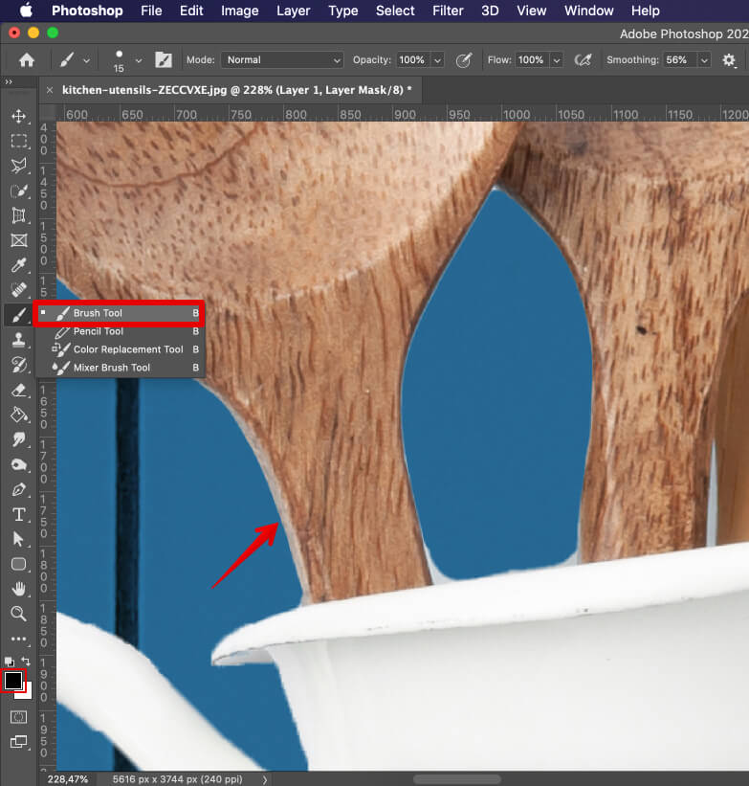Expand the collapsed toolbar double arrows

(9, 81)
